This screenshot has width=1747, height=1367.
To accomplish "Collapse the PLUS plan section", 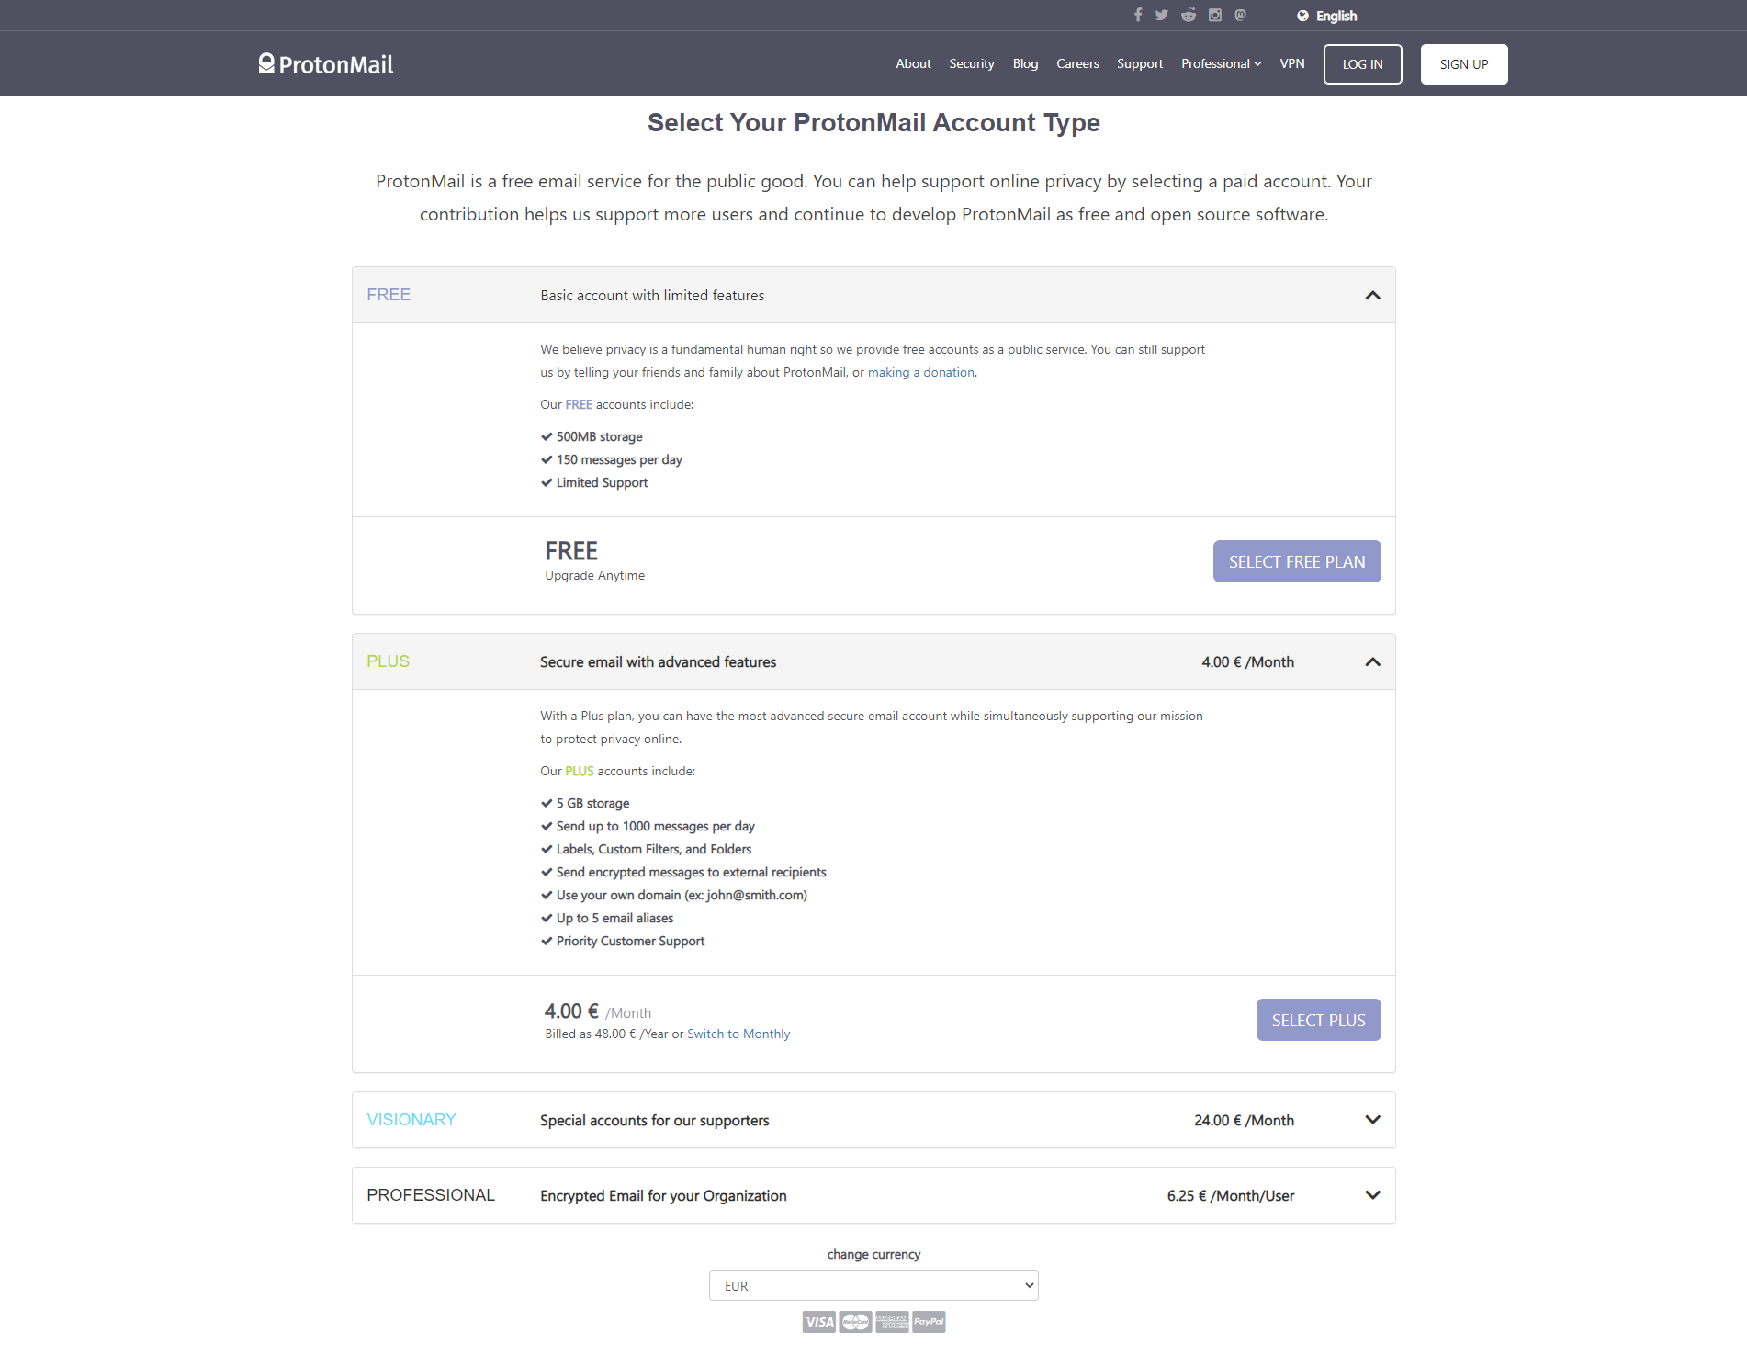I will pos(1372,661).
